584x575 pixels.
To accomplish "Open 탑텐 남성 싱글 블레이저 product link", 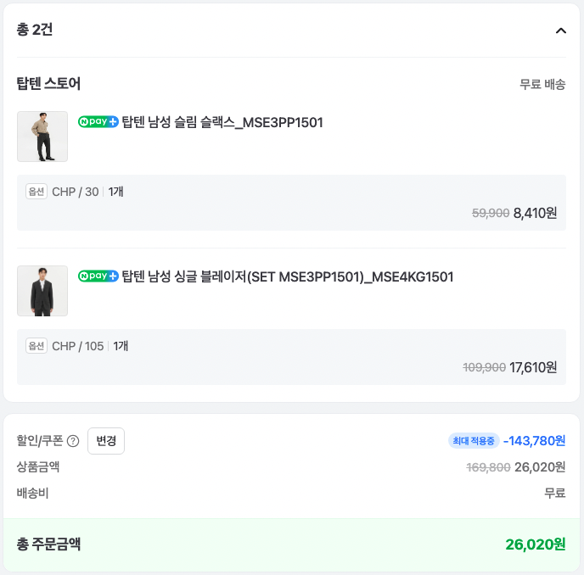I will pyautogui.click(x=288, y=276).
